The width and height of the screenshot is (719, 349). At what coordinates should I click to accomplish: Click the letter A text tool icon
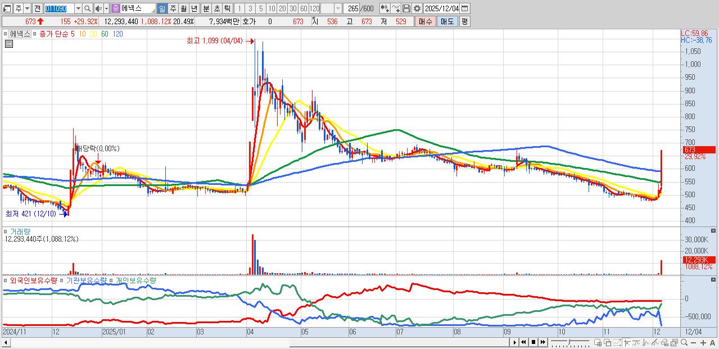(712, 343)
